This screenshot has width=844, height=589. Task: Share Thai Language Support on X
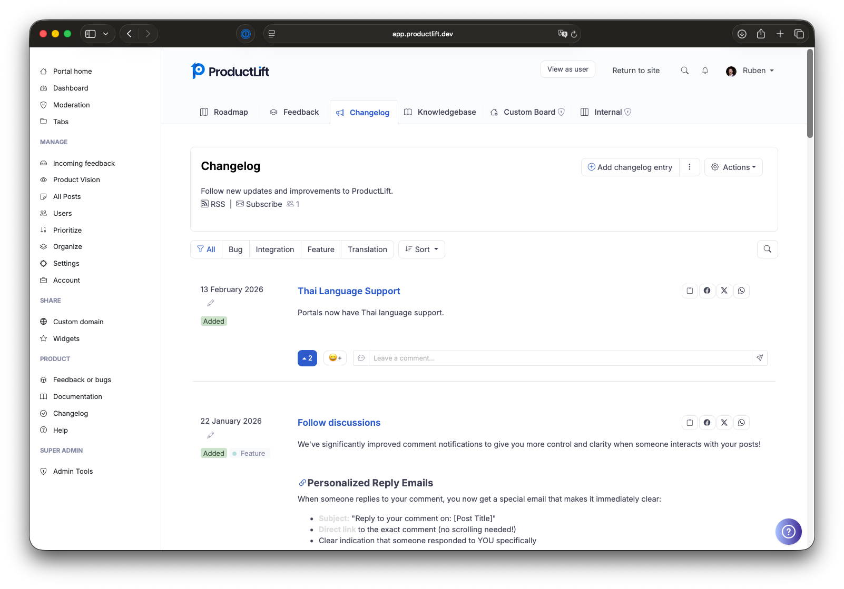click(724, 291)
